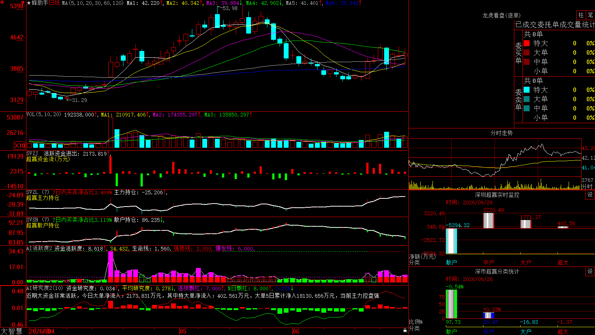Click the 蜂助手 stock name
Viewport: 595px width, 335px height.
point(40,3)
